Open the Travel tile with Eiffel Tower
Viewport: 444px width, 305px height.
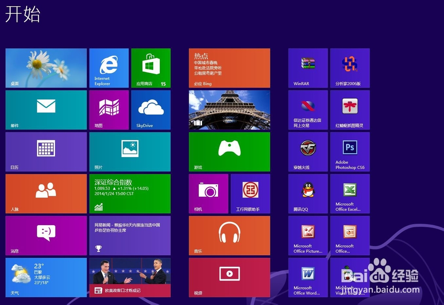pyautogui.click(x=230, y=110)
